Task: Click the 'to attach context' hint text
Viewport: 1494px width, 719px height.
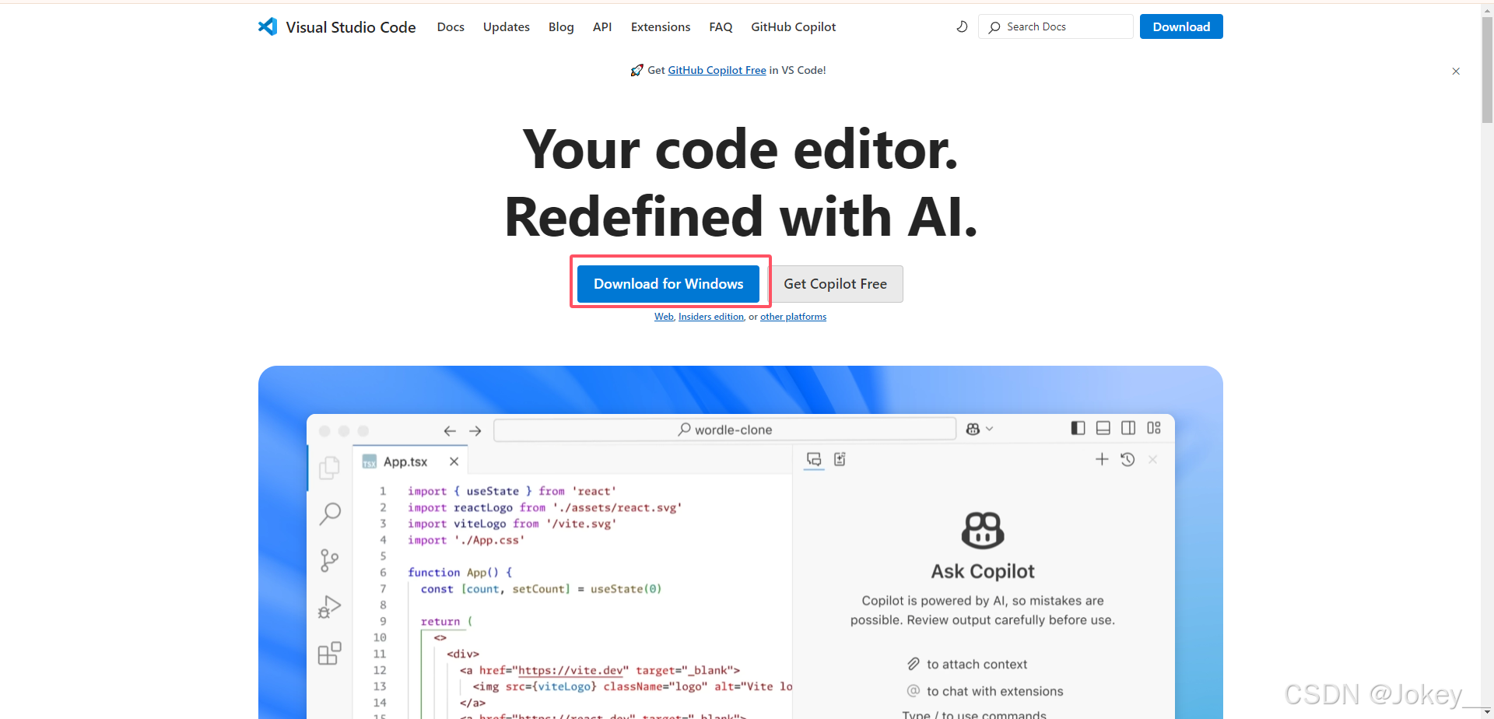Action: tap(977, 664)
